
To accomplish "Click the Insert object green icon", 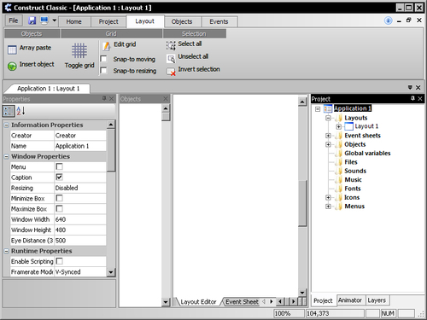I will 12,67.
